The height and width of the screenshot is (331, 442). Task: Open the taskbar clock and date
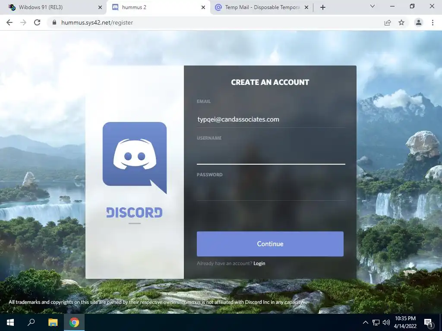click(x=405, y=322)
